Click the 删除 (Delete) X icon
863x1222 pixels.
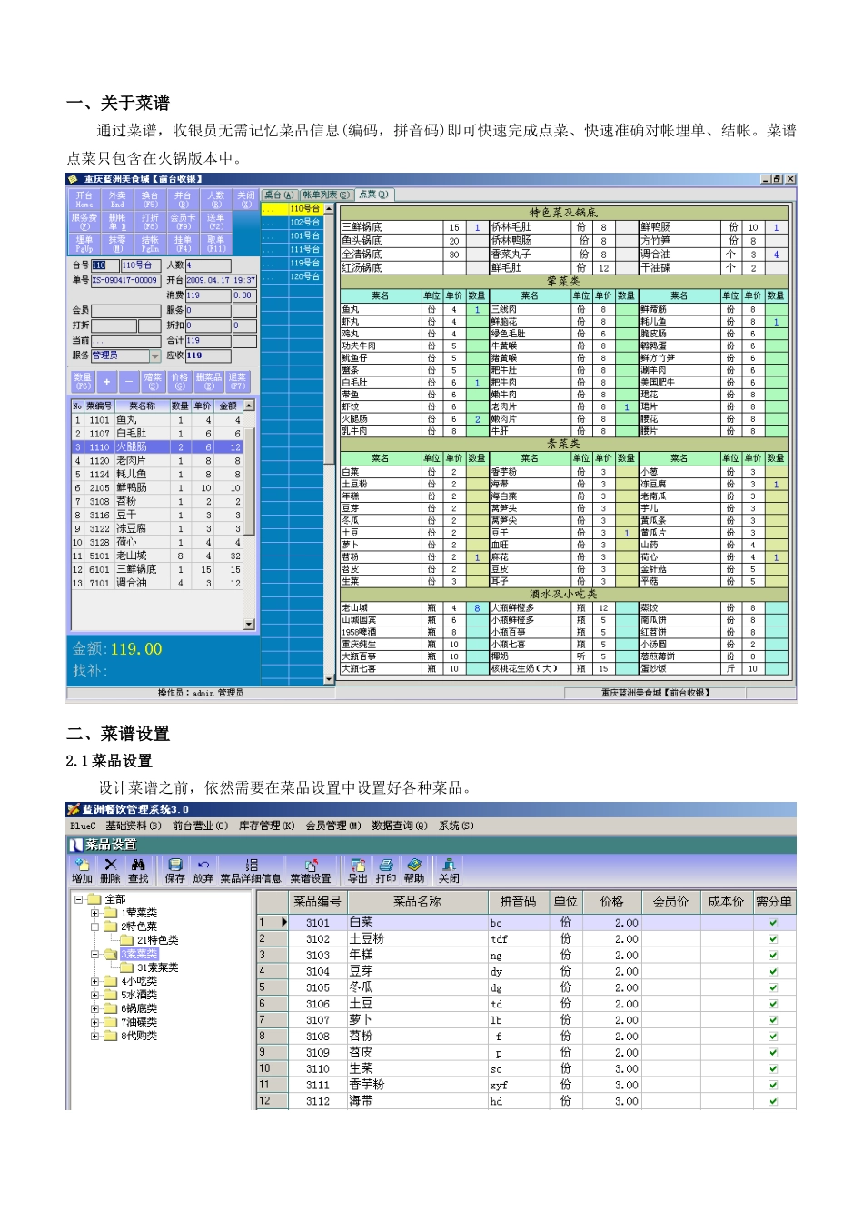click(x=110, y=870)
